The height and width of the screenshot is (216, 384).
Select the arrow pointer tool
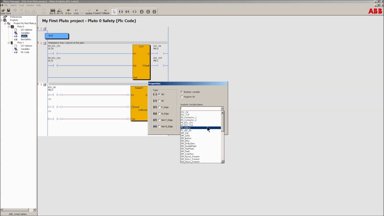[x=114, y=12]
